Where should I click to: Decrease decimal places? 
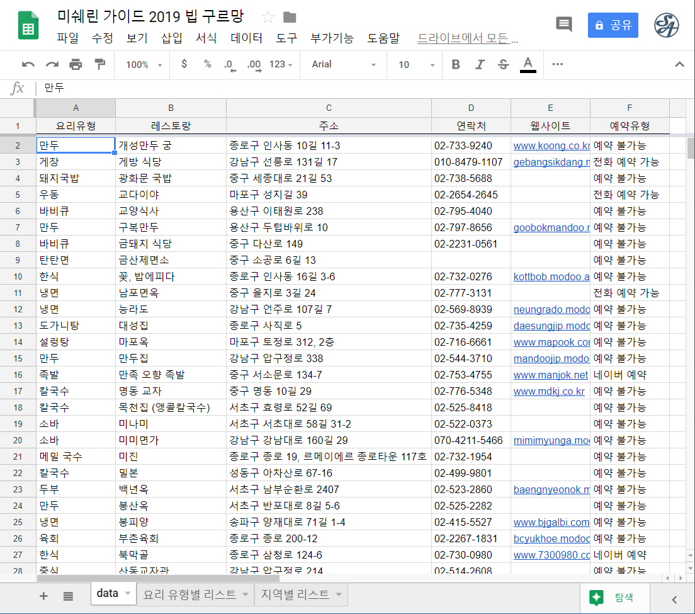(x=229, y=64)
